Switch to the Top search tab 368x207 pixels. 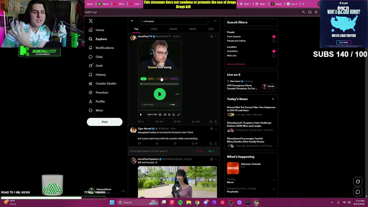(x=136, y=29)
